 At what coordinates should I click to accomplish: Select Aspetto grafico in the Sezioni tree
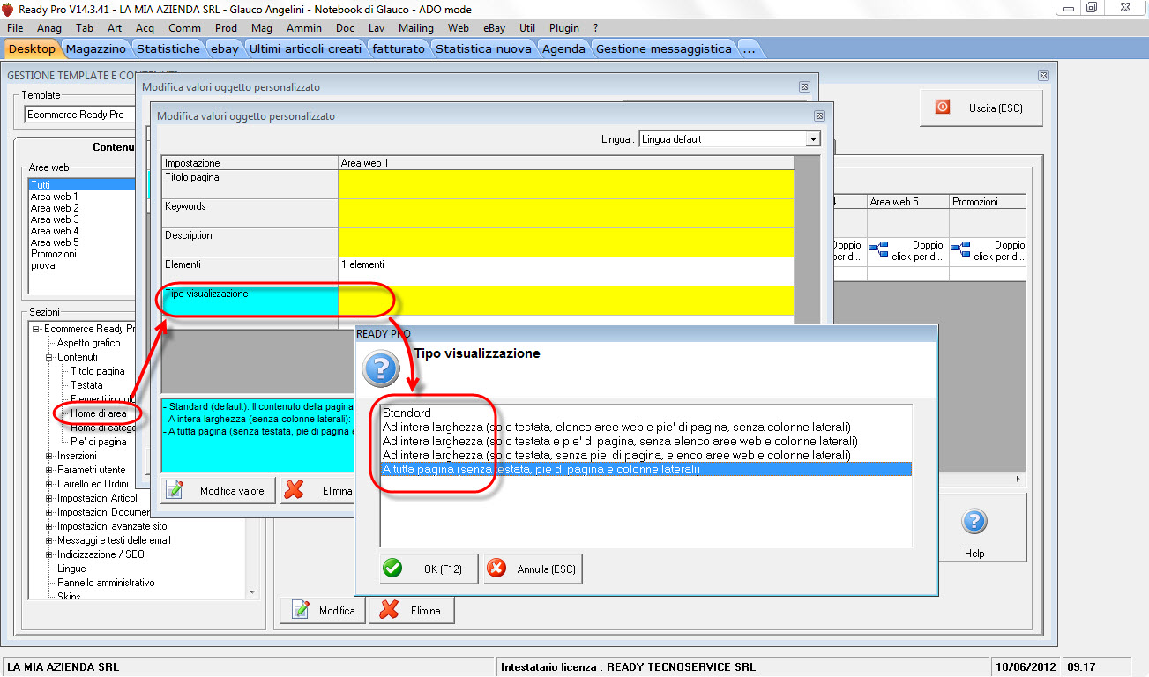(x=89, y=343)
